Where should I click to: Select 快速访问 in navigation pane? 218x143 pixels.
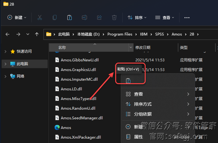tap(24, 51)
